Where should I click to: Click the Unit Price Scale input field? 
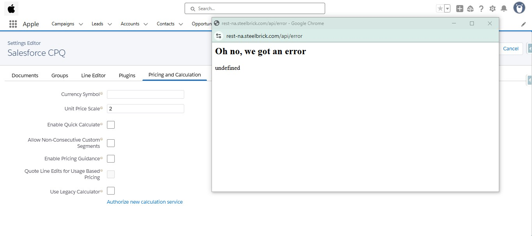pyautogui.click(x=146, y=108)
